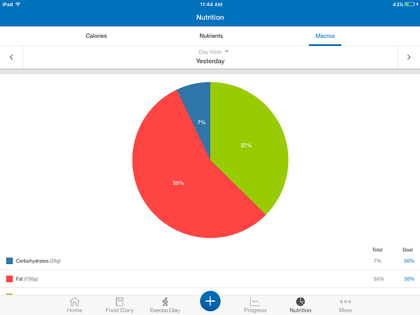
Task: Open the Exercise Diary icon
Action: [x=165, y=302]
